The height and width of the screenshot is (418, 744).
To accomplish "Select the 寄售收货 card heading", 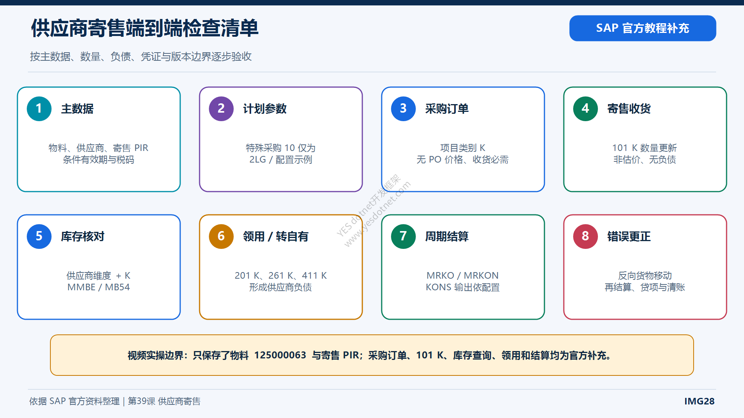I will pyautogui.click(x=629, y=109).
